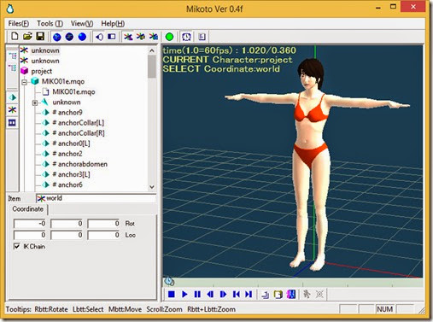Click the Item field showing world
Screen dimensions: 433x322
pyautogui.click(x=96, y=198)
